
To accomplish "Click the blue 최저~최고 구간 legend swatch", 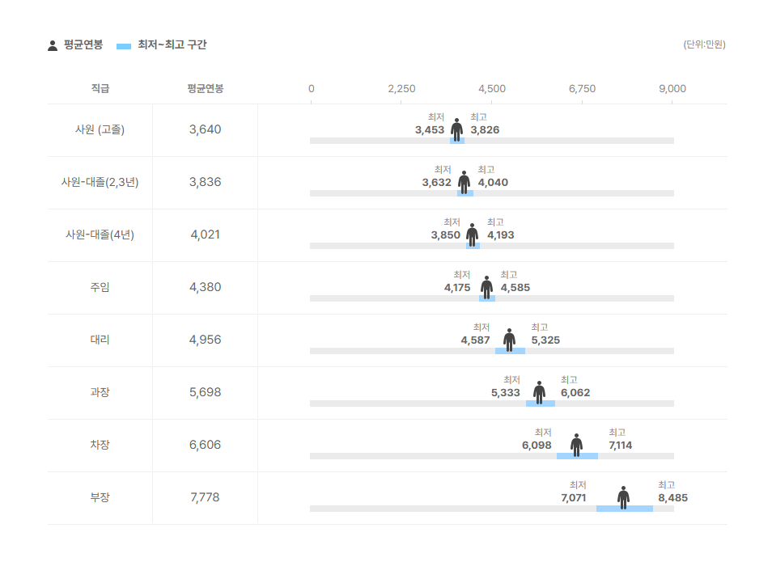I will click(124, 46).
